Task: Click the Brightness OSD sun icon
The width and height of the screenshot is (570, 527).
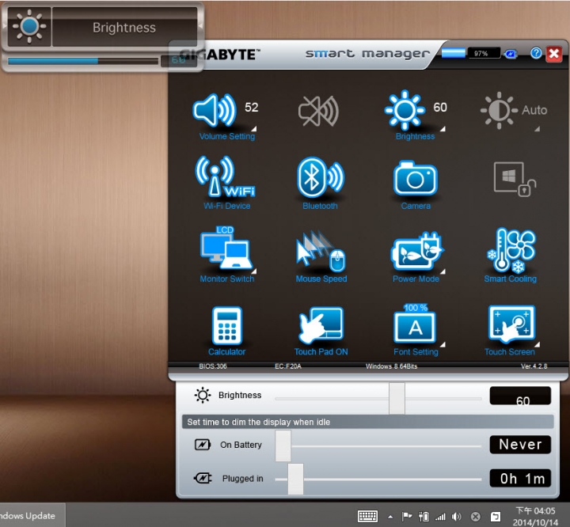Action: pyautogui.click(x=29, y=27)
